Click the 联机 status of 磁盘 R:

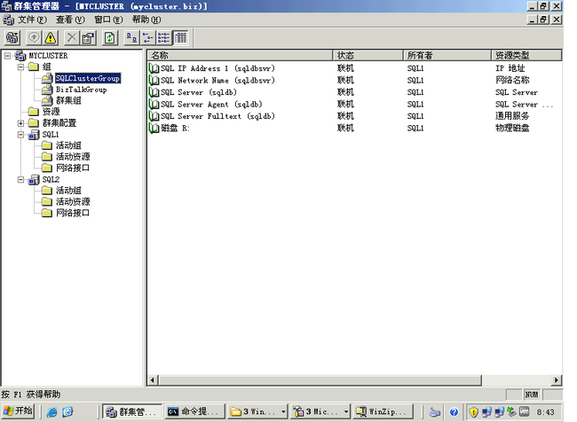[345, 128]
